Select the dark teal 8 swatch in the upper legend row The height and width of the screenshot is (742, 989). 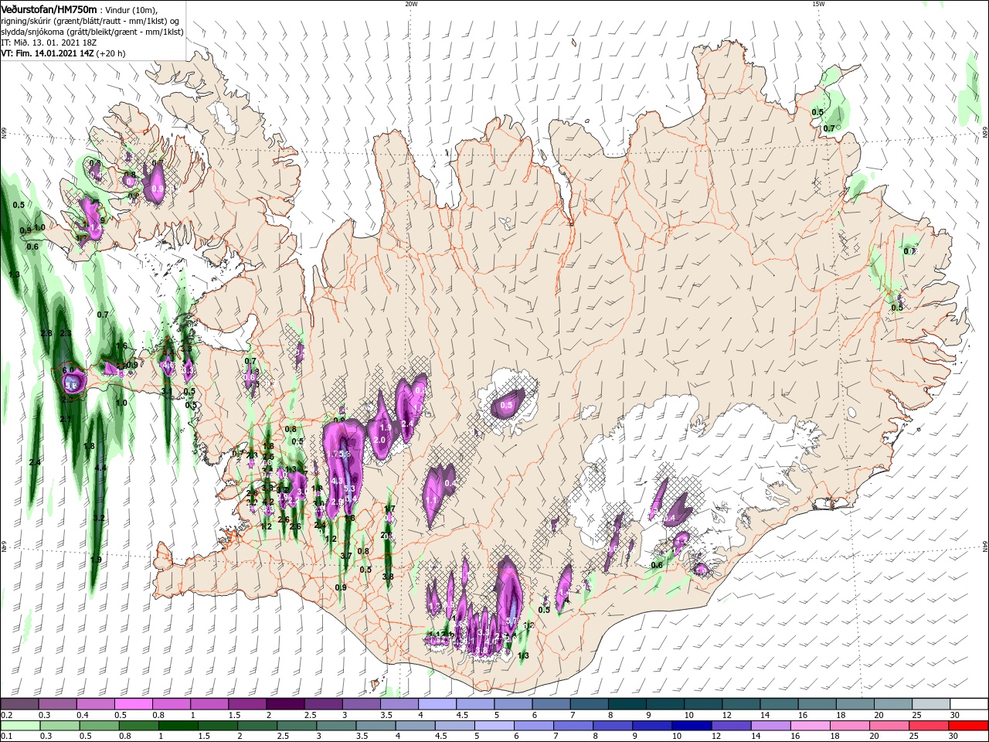tap(627, 704)
